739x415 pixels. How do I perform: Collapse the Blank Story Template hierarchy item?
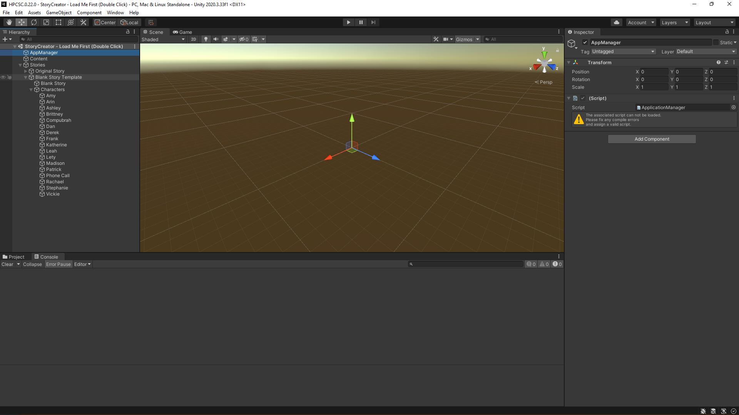pos(25,77)
